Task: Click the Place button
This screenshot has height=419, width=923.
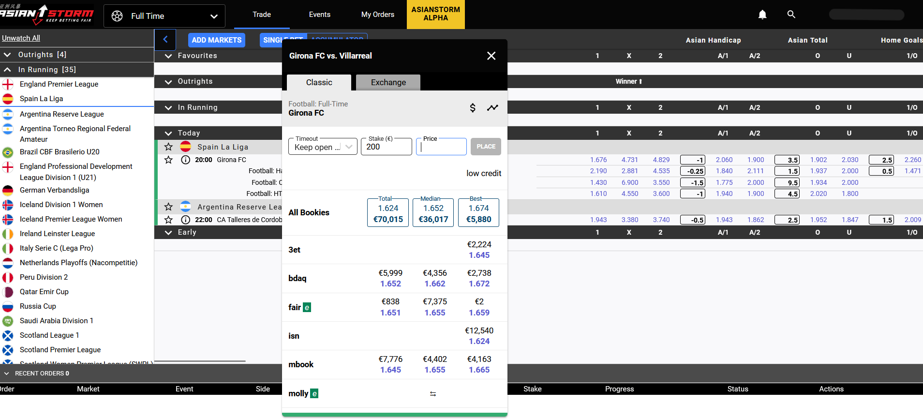Action: point(486,147)
